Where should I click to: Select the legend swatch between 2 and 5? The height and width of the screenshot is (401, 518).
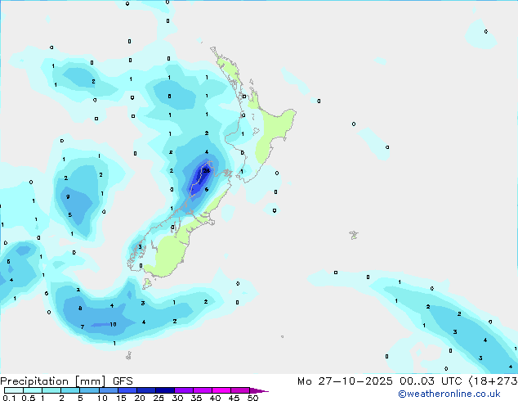(70, 390)
